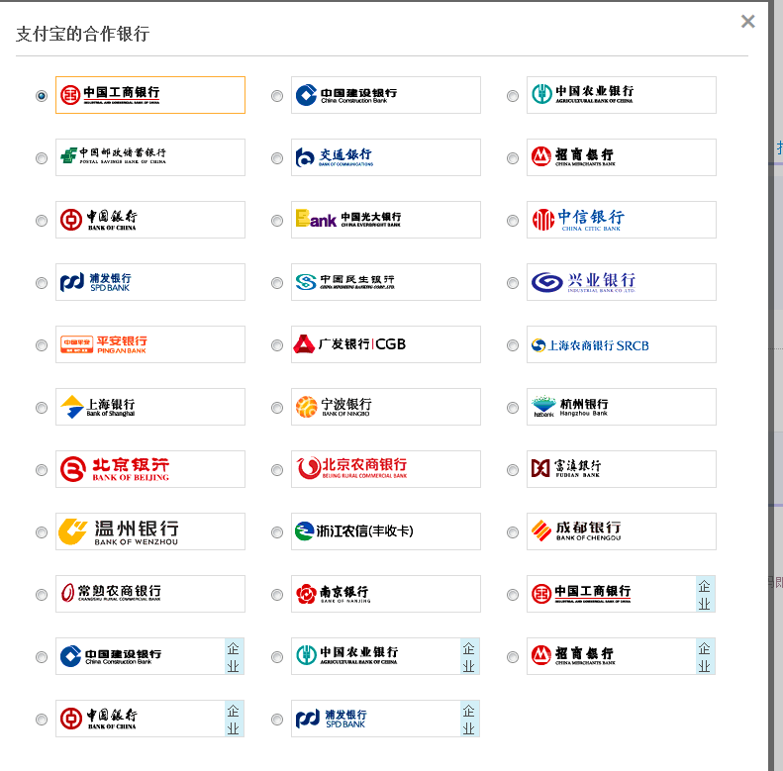The image size is (783, 771).
Task: Select the 交通银行 logo tile
Action: (x=386, y=157)
